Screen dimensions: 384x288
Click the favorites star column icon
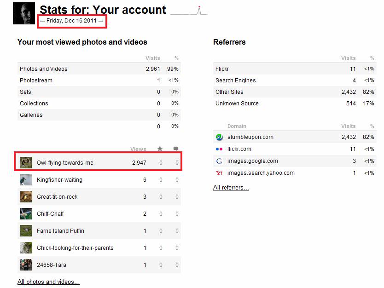coord(160,149)
